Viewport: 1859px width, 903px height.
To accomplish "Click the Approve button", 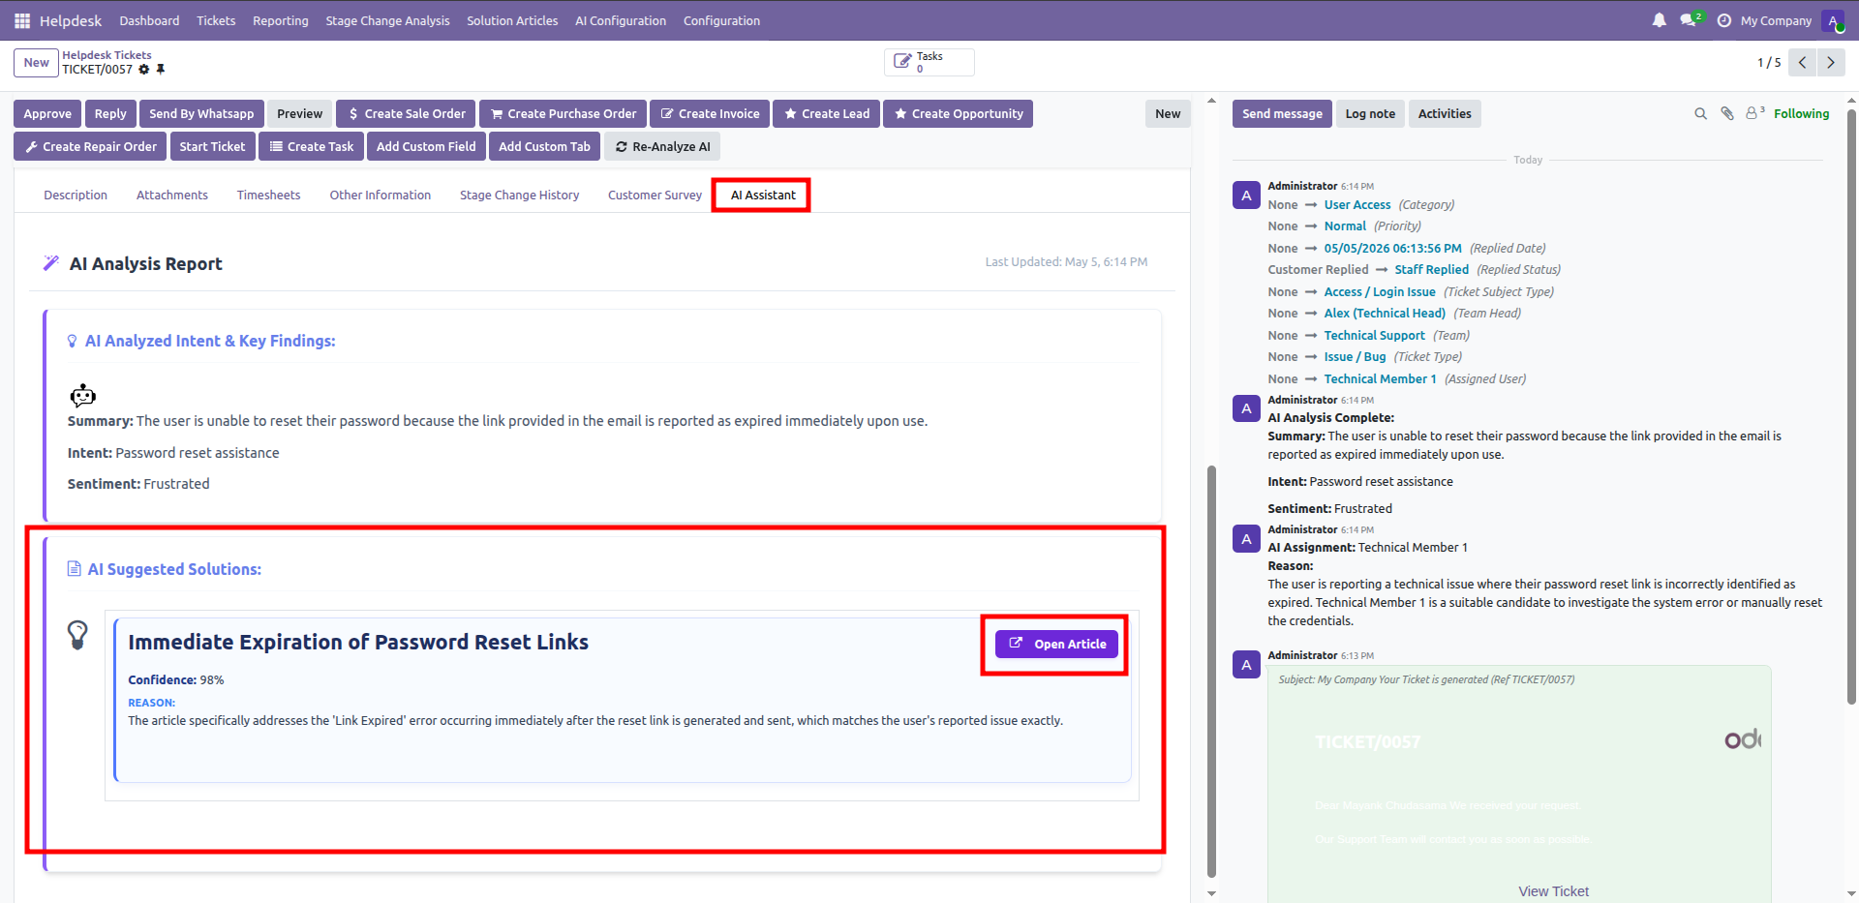I will (x=47, y=114).
